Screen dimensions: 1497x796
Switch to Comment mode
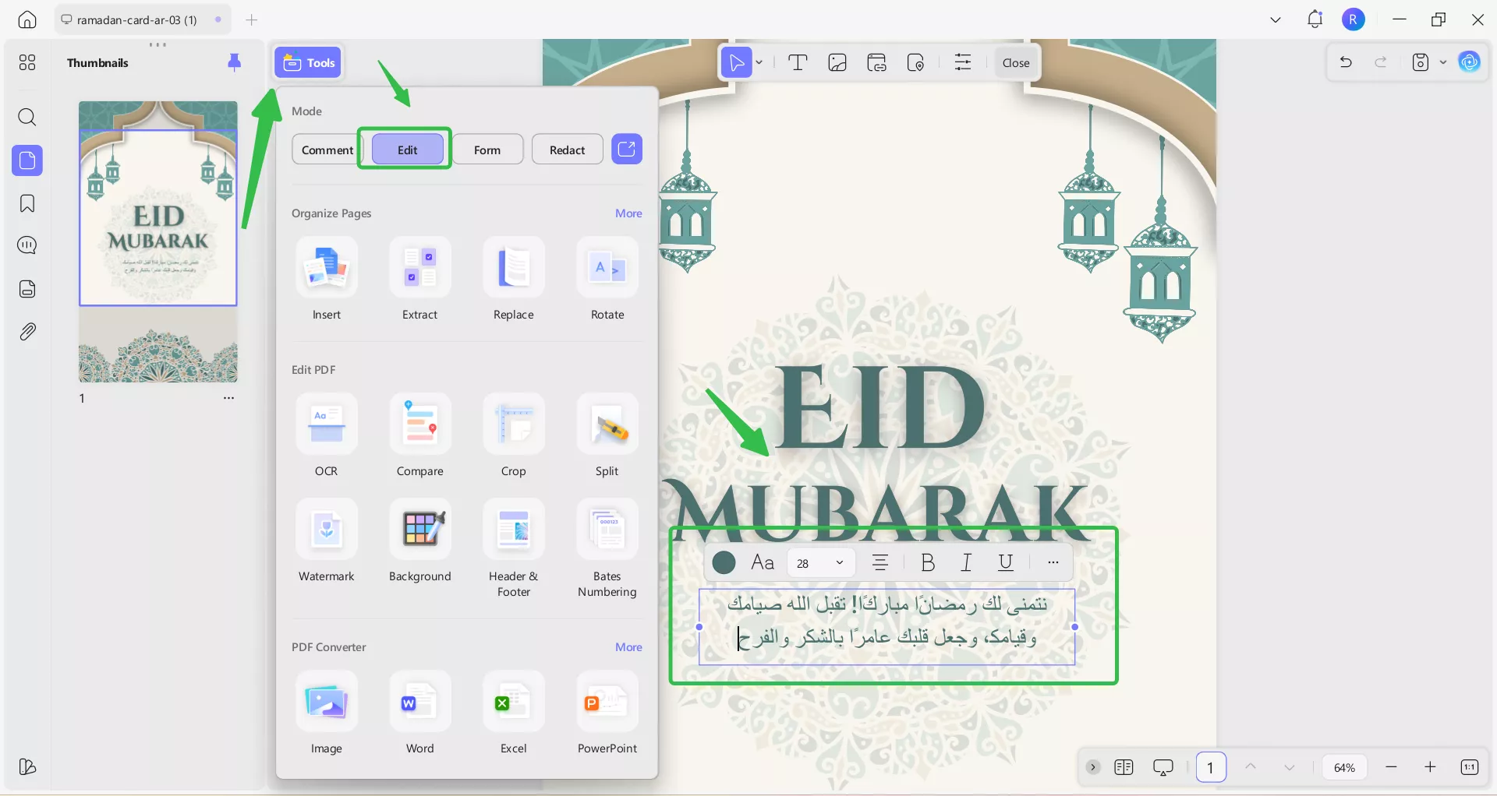coord(327,149)
